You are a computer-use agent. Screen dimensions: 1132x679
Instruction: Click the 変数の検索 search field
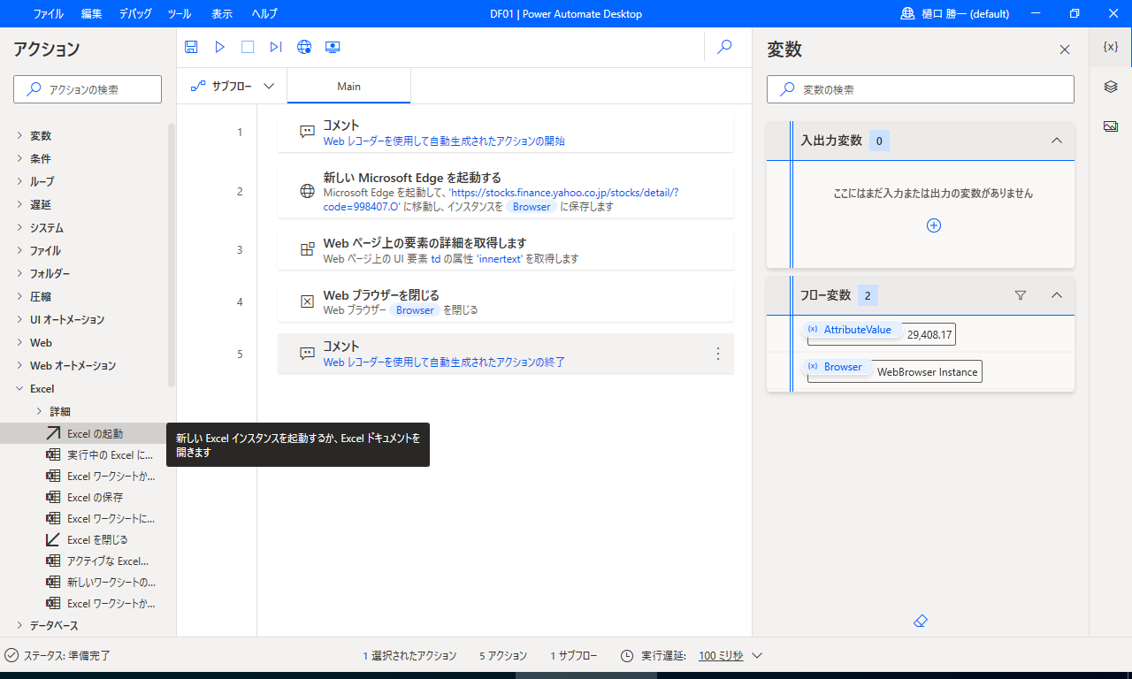[x=921, y=89]
